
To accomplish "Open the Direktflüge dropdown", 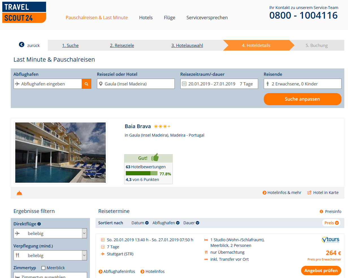I will (x=50, y=233).
